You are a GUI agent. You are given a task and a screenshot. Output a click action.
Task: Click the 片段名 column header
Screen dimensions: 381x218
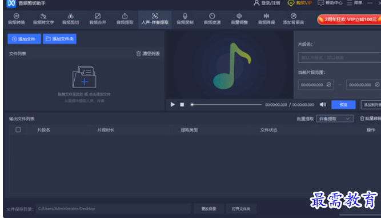tap(44, 130)
